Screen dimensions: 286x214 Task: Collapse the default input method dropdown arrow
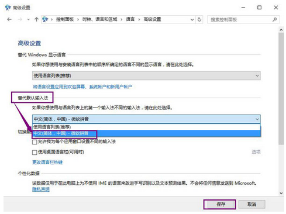pyautogui.click(x=257, y=119)
